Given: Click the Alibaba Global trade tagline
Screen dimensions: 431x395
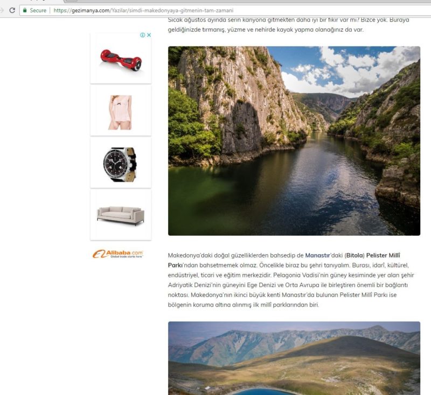Looking at the screenshot, I should point(127,256).
